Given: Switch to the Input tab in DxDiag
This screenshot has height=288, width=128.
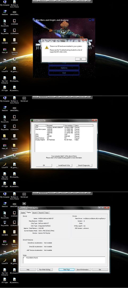Looking at the screenshot, I should pyautogui.click(x=47, y=213).
